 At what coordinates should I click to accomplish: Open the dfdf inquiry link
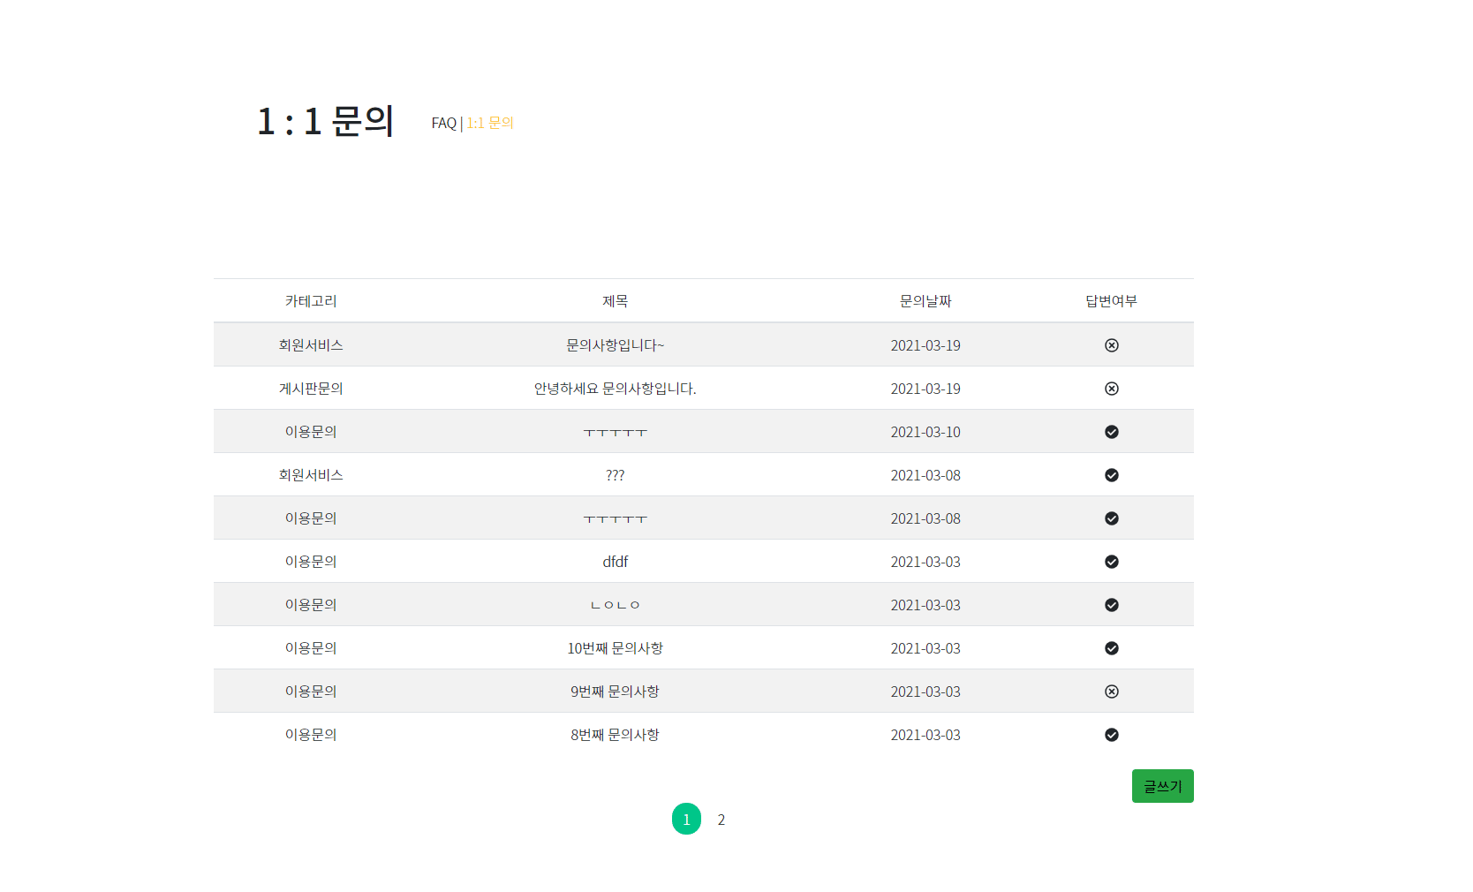(616, 561)
